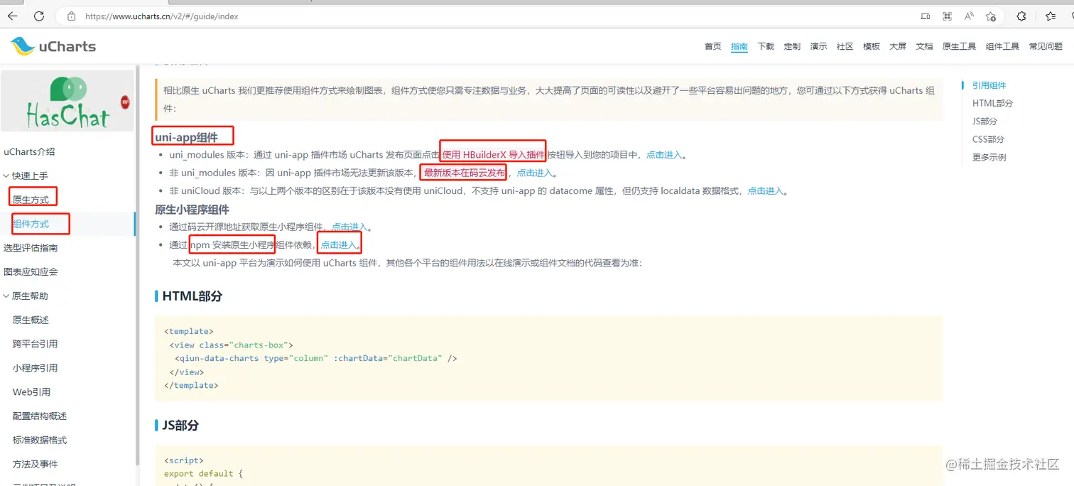Click the site lock icon in address bar
1074x486 pixels.
(71, 16)
